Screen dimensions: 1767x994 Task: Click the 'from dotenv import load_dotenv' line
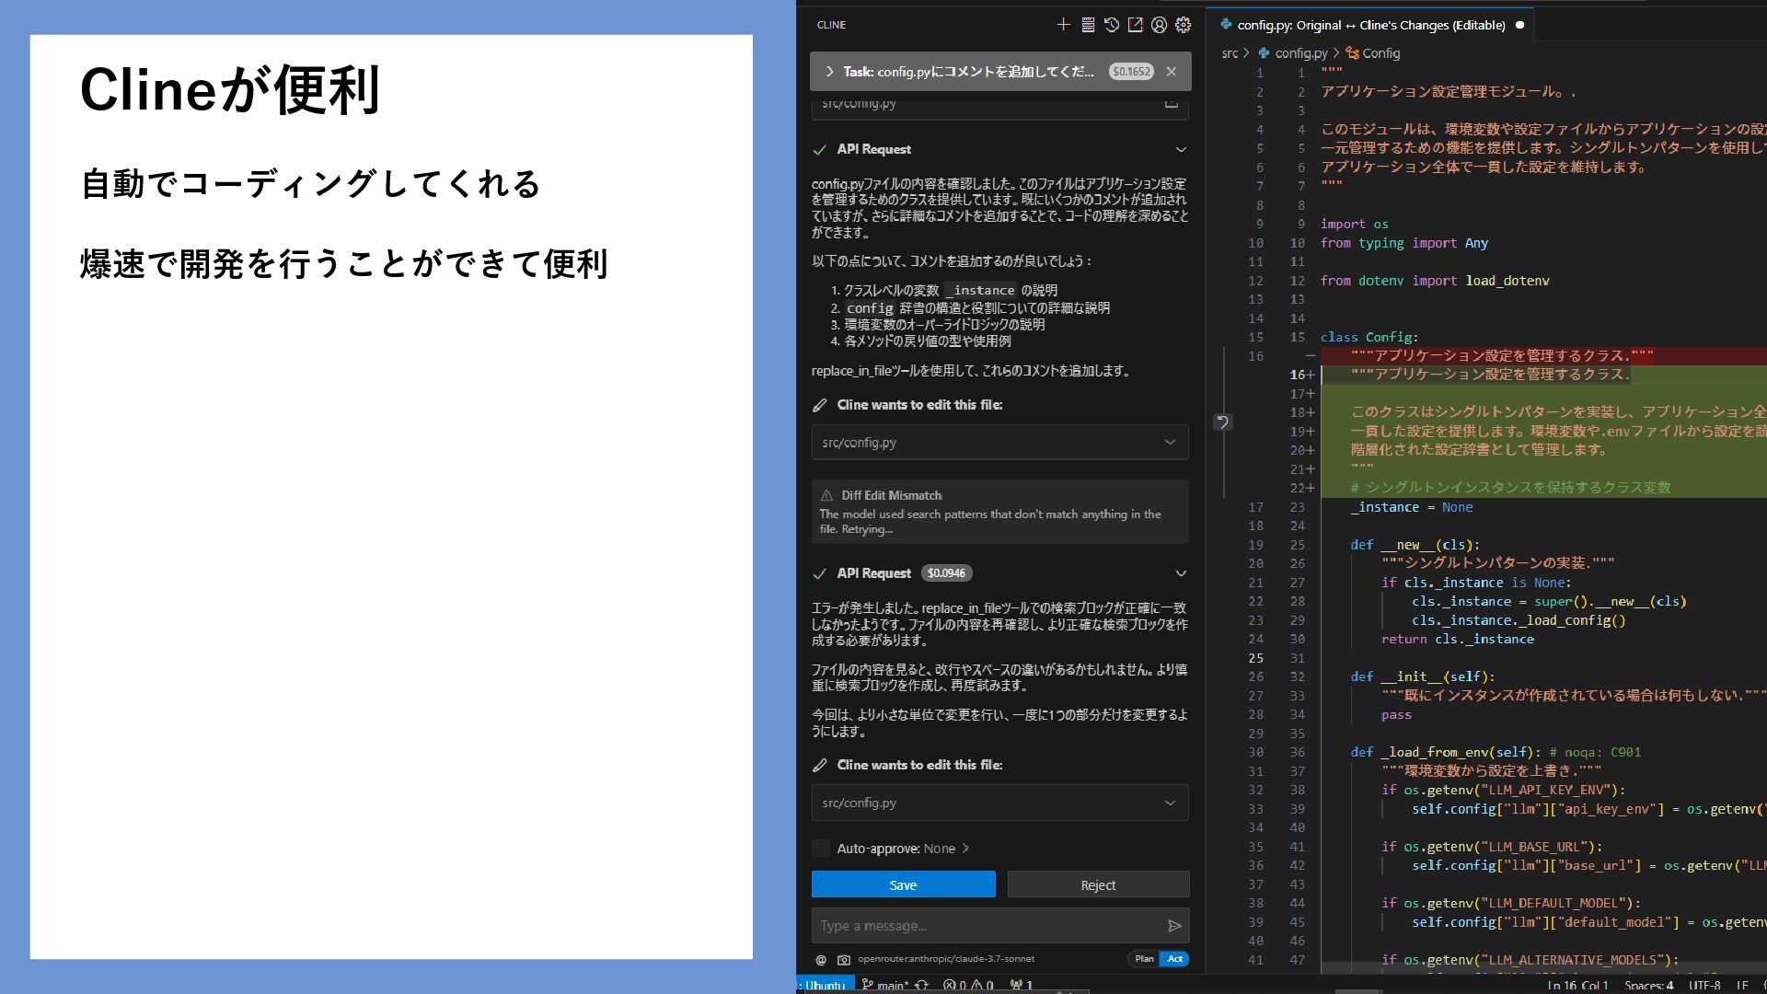[x=1435, y=281]
